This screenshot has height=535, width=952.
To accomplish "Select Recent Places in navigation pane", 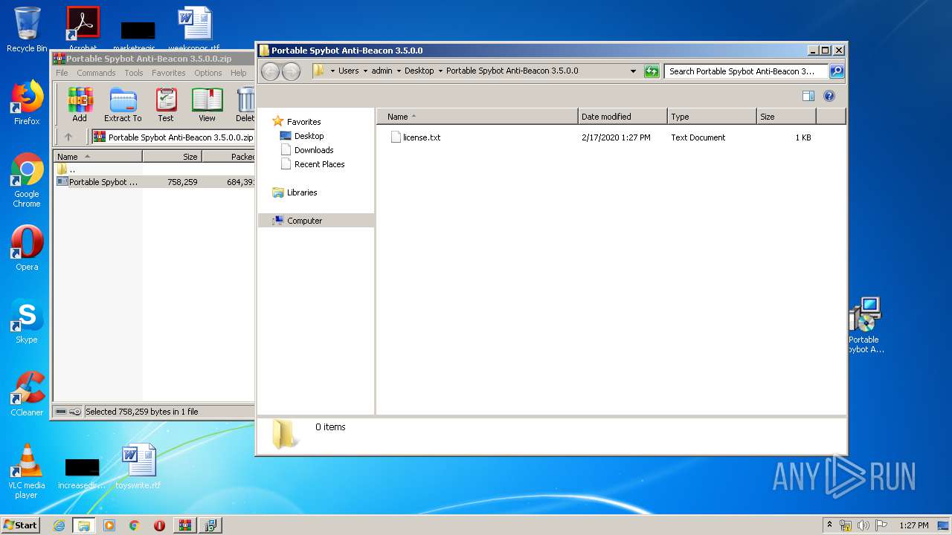I will pyautogui.click(x=319, y=164).
